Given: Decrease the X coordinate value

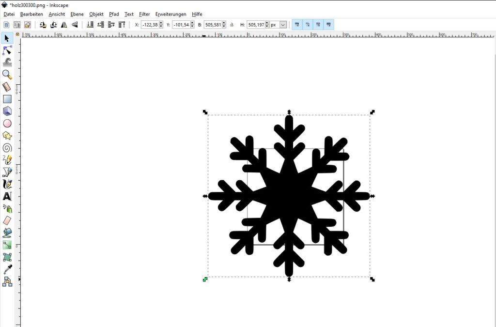Looking at the screenshot, I should [x=161, y=27].
